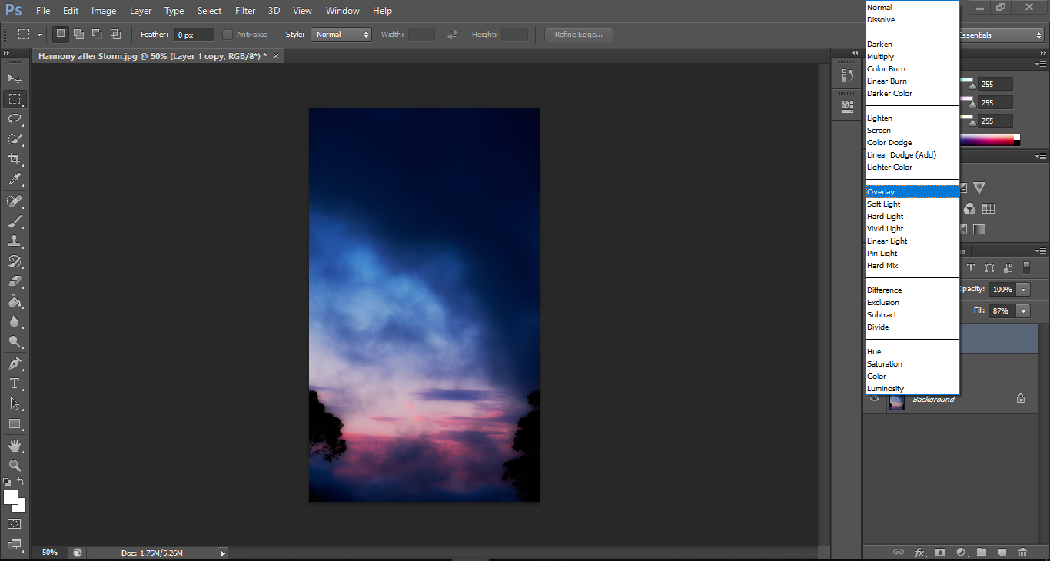Open the status bar info arrow

[x=223, y=553]
